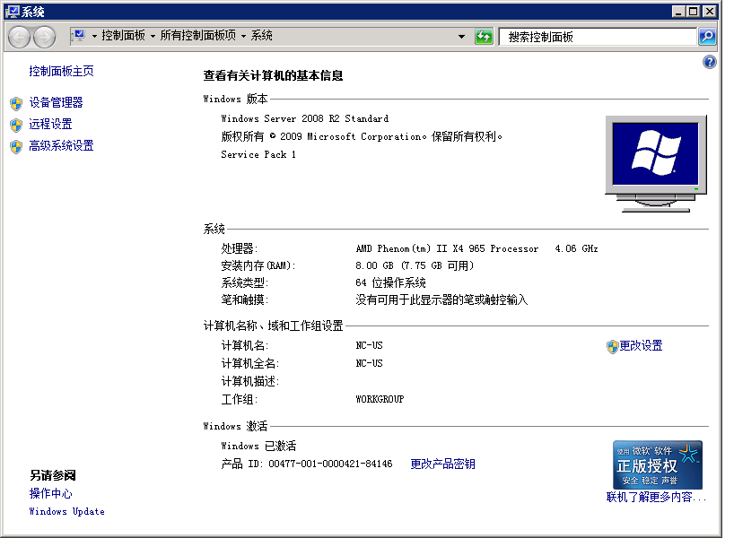Click 更改设置 link
Viewport: 734px width, 538px height.
click(641, 346)
